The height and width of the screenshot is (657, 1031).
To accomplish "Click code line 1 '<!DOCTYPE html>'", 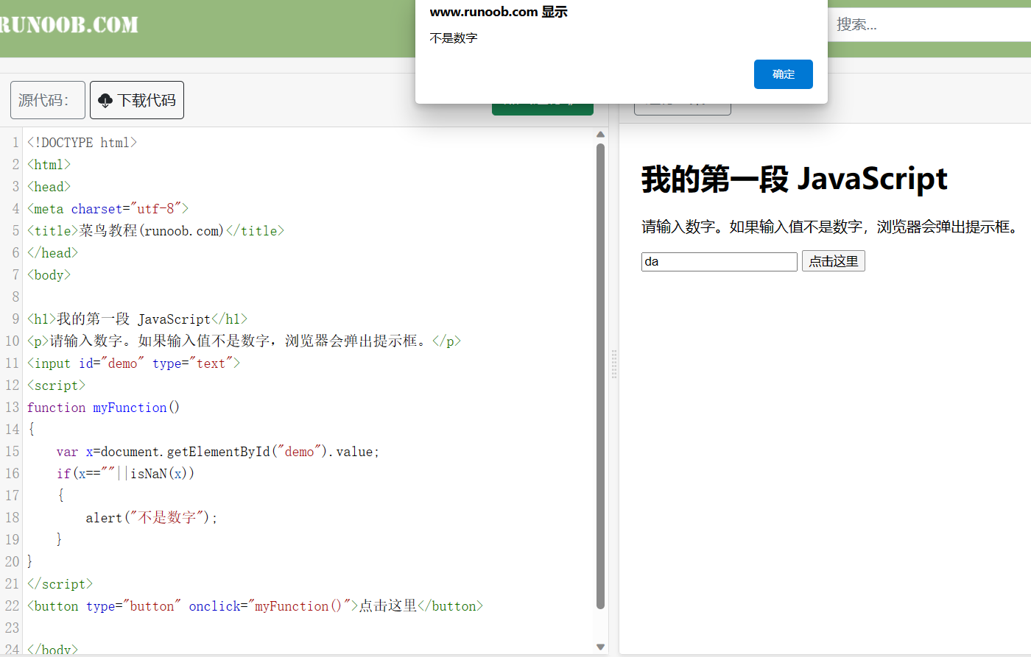I will (82, 143).
